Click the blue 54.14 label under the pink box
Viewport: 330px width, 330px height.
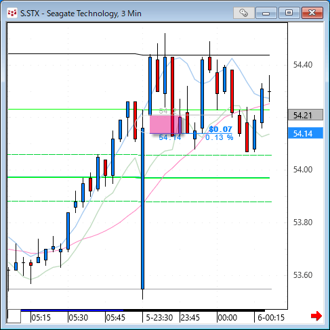point(170,137)
